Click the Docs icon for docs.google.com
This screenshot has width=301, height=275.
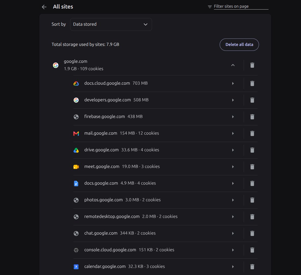pos(76,184)
